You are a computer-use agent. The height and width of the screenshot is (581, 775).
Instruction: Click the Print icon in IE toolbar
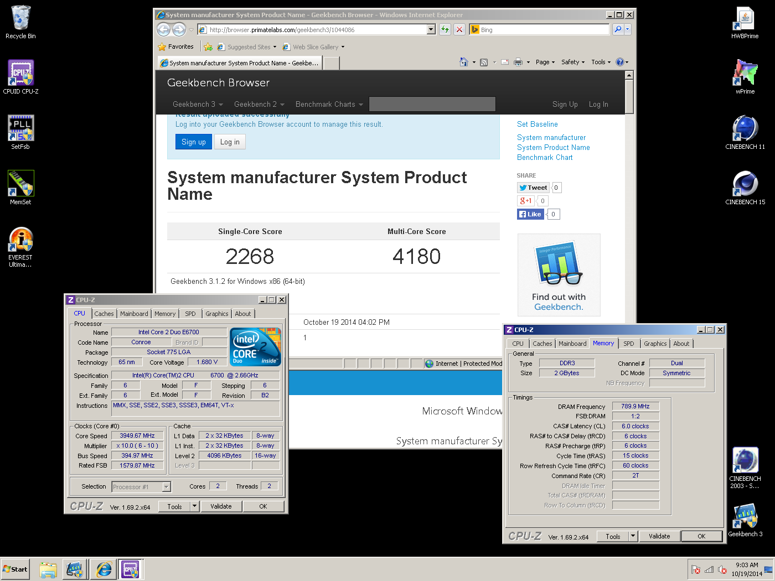[x=518, y=62]
